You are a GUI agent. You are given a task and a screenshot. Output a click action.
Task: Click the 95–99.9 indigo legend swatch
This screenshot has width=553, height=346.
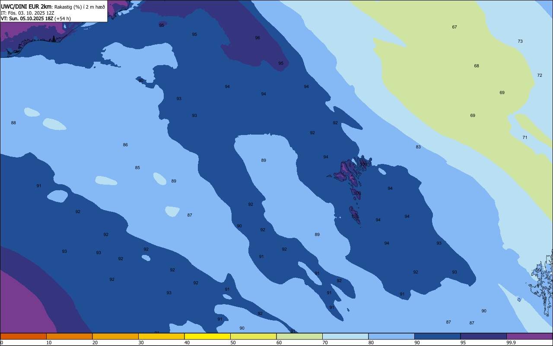[483, 336]
